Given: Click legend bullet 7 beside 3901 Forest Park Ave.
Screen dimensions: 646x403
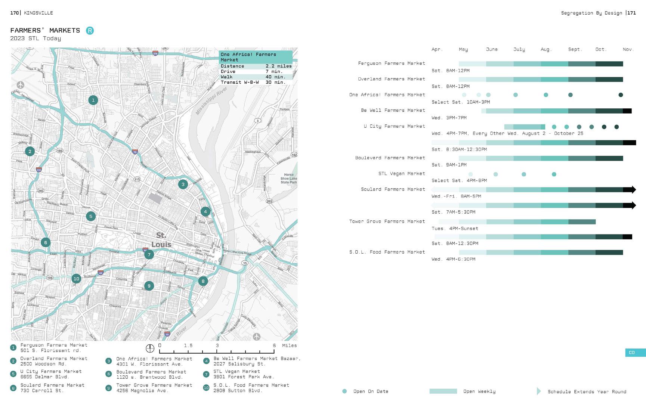Looking at the screenshot, I should point(206,374).
